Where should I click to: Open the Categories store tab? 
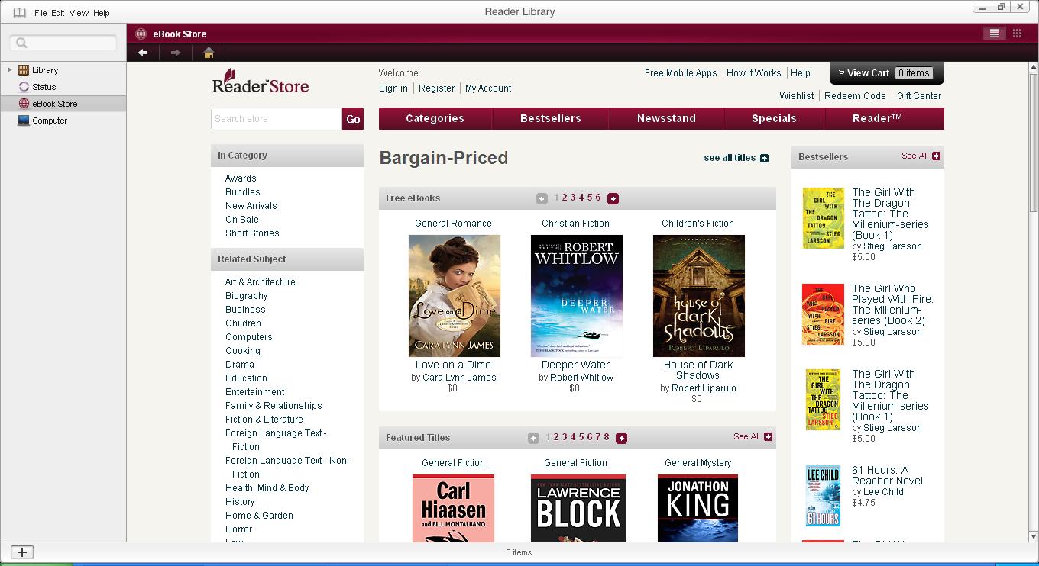click(x=435, y=119)
